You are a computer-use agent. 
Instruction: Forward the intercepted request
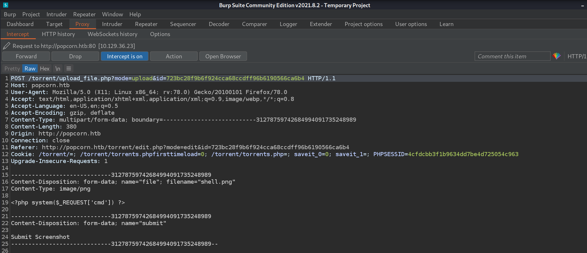pyautogui.click(x=26, y=56)
